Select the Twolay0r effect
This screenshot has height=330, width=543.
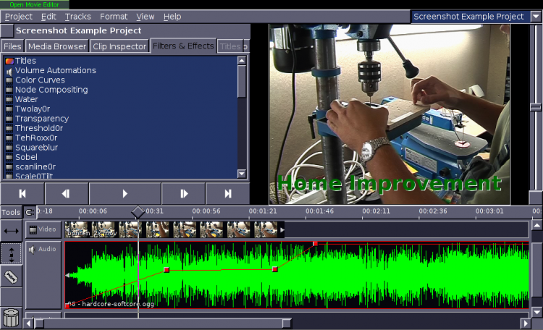point(33,109)
